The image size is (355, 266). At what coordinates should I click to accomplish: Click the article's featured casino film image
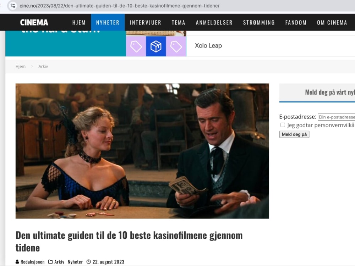point(142,151)
